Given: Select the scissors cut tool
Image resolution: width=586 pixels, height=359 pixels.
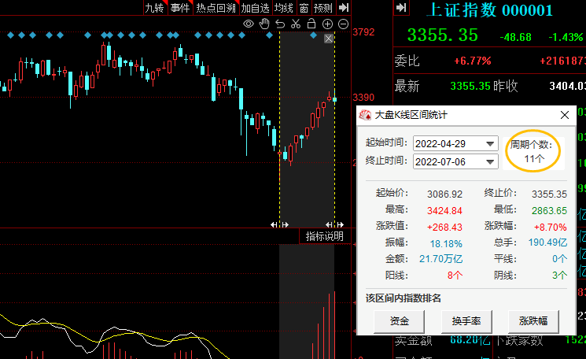Looking at the screenshot, I should coord(295,24).
